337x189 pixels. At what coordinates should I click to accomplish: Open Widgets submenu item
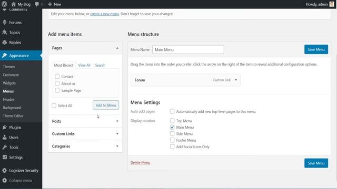9,83
